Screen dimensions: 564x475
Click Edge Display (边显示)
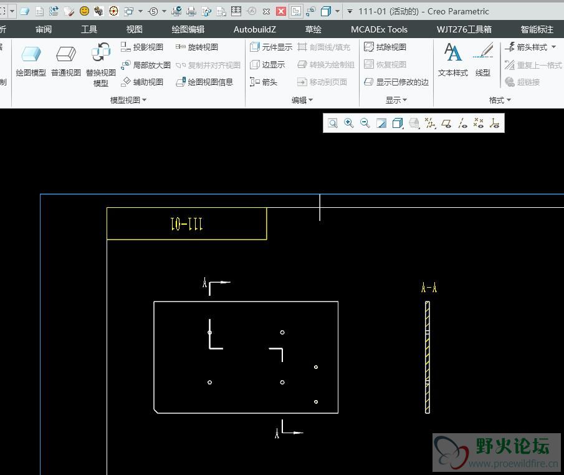267,64
